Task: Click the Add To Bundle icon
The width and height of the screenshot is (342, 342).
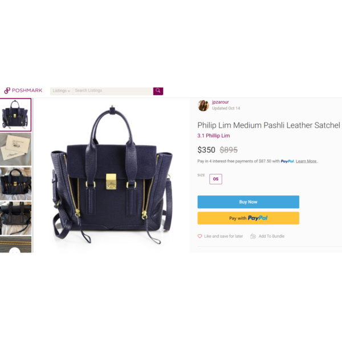Action: (253, 236)
